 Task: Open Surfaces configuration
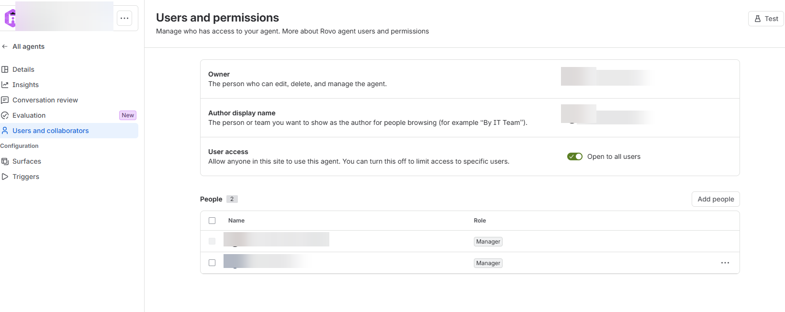69,161
